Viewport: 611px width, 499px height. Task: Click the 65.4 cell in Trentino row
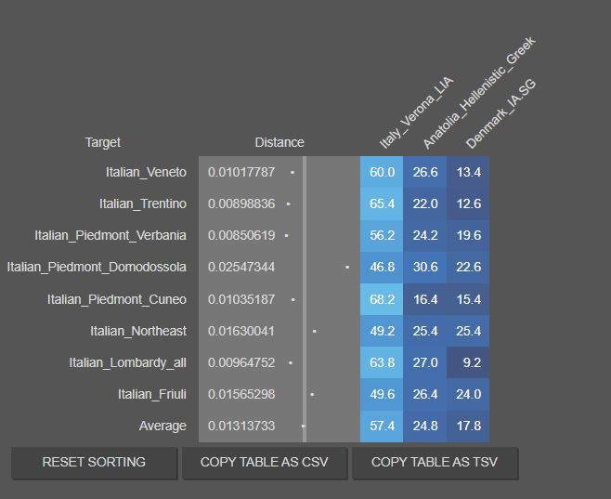382,204
